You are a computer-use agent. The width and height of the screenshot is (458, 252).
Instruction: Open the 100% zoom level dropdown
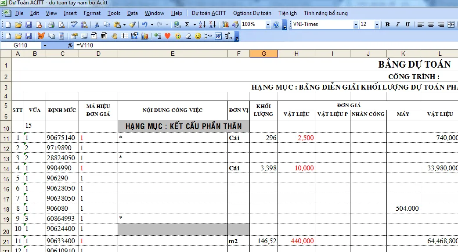(268, 25)
